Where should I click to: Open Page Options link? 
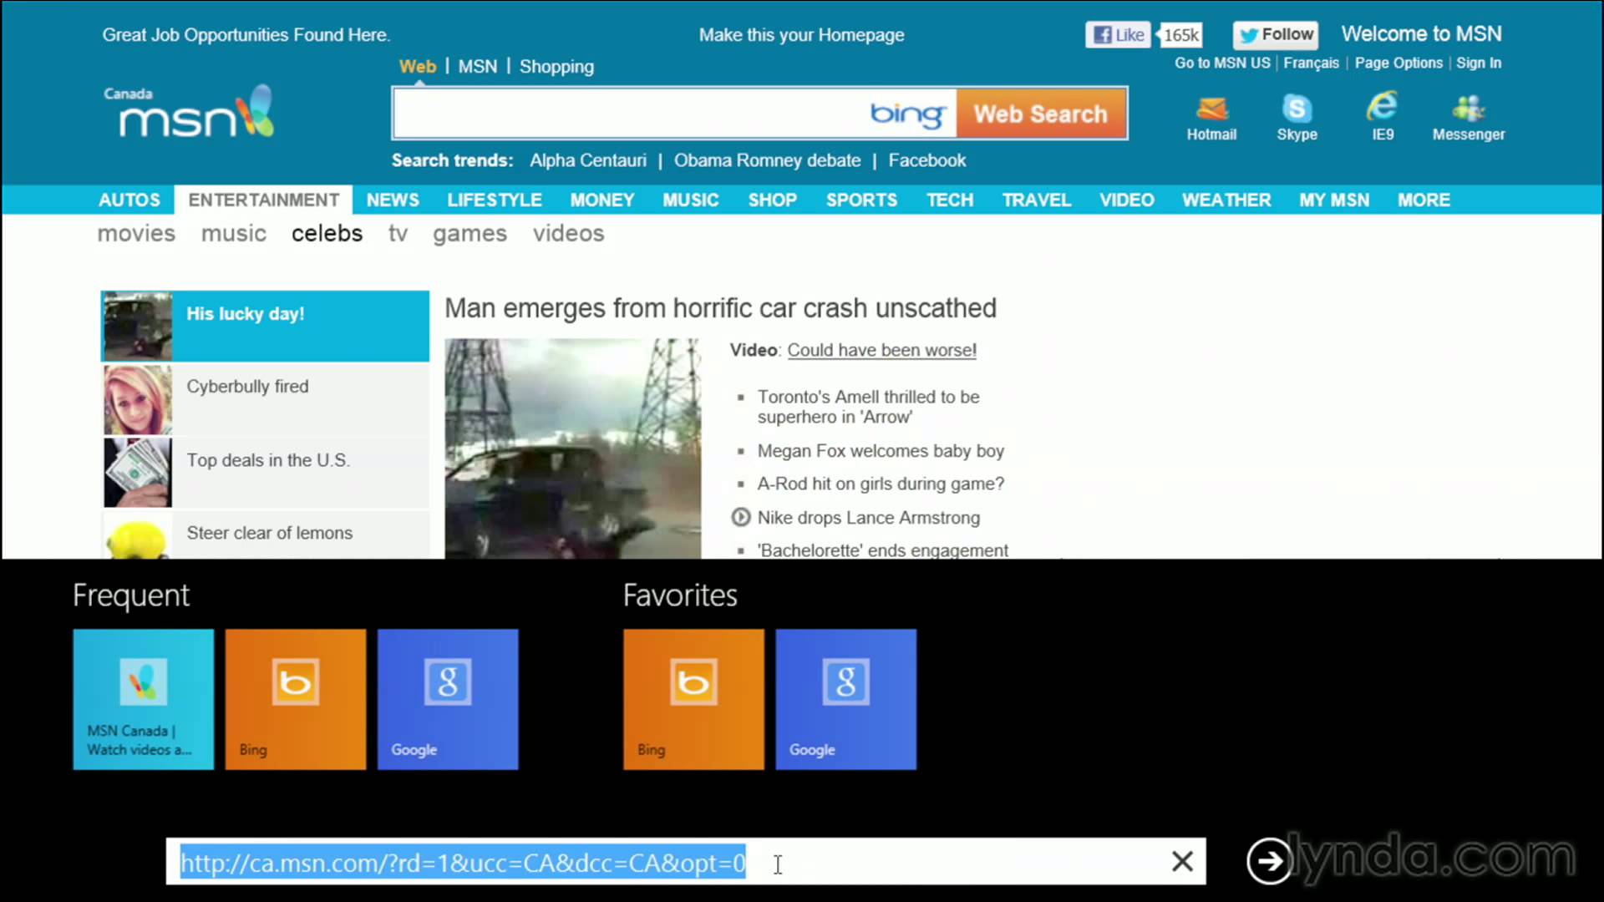[x=1398, y=63]
